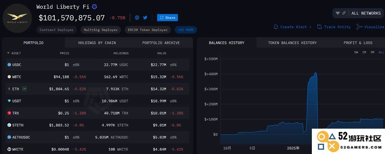Click holdings 40.718M TRX
Image resolution: width=385 pixels, height=154 pixels.
click(117, 113)
